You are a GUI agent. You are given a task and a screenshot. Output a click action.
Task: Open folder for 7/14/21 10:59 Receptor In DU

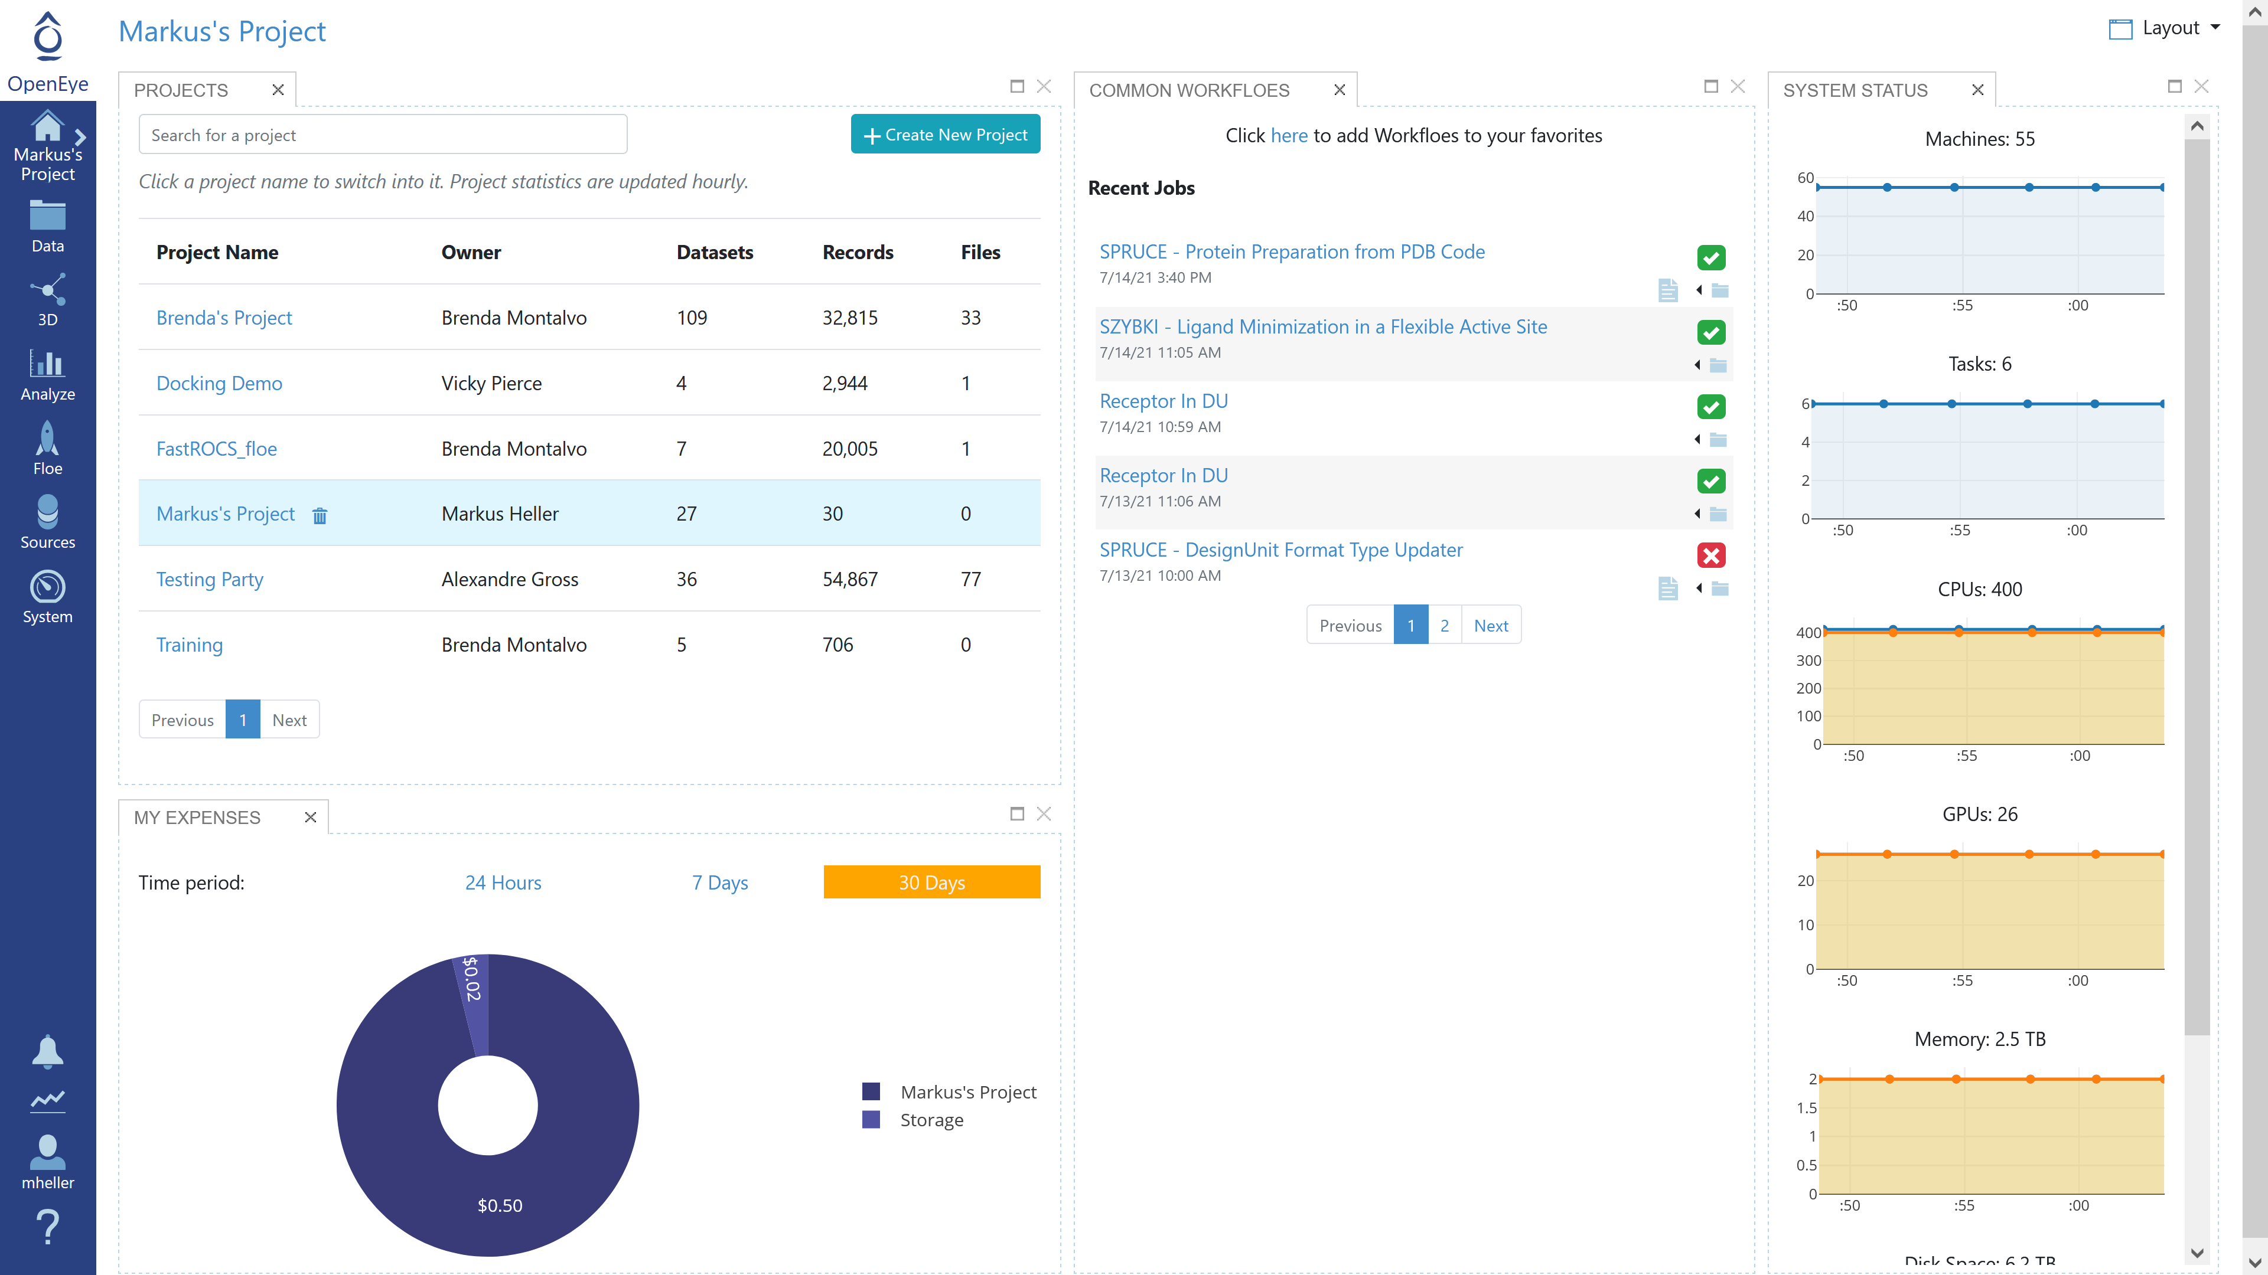1718,440
